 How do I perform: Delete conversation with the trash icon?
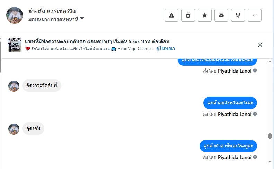pos(188,15)
